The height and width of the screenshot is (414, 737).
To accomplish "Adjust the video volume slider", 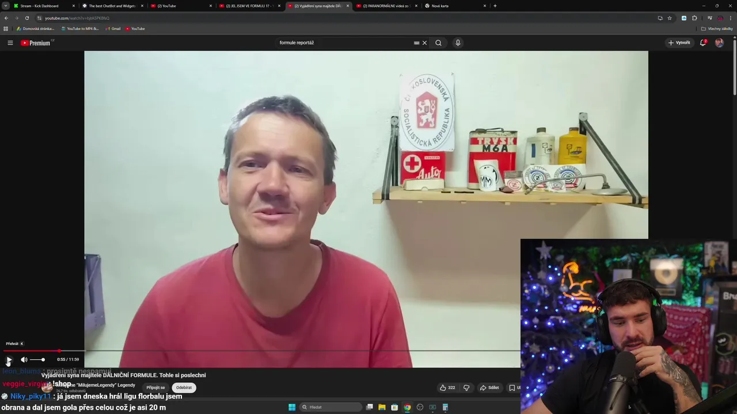I will click(37, 359).
